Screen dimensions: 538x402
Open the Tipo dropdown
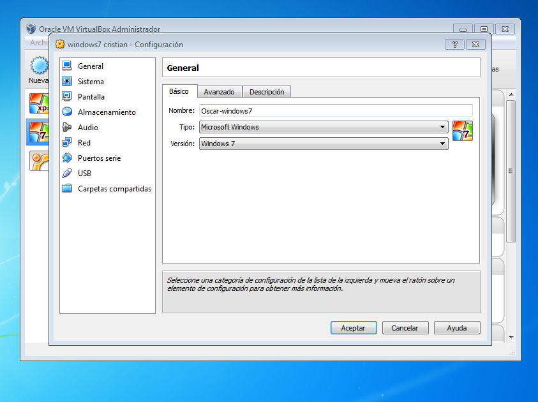(x=324, y=127)
